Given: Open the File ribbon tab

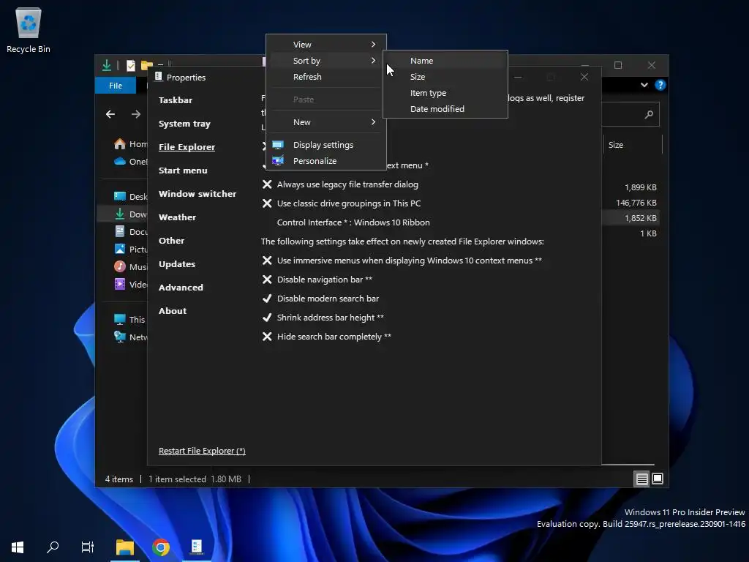Looking at the screenshot, I should coord(116,86).
